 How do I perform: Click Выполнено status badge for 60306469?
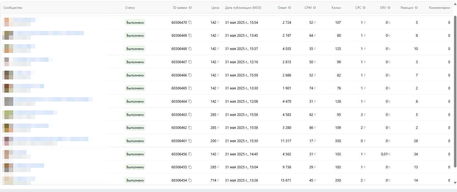pyautogui.click(x=135, y=36)
